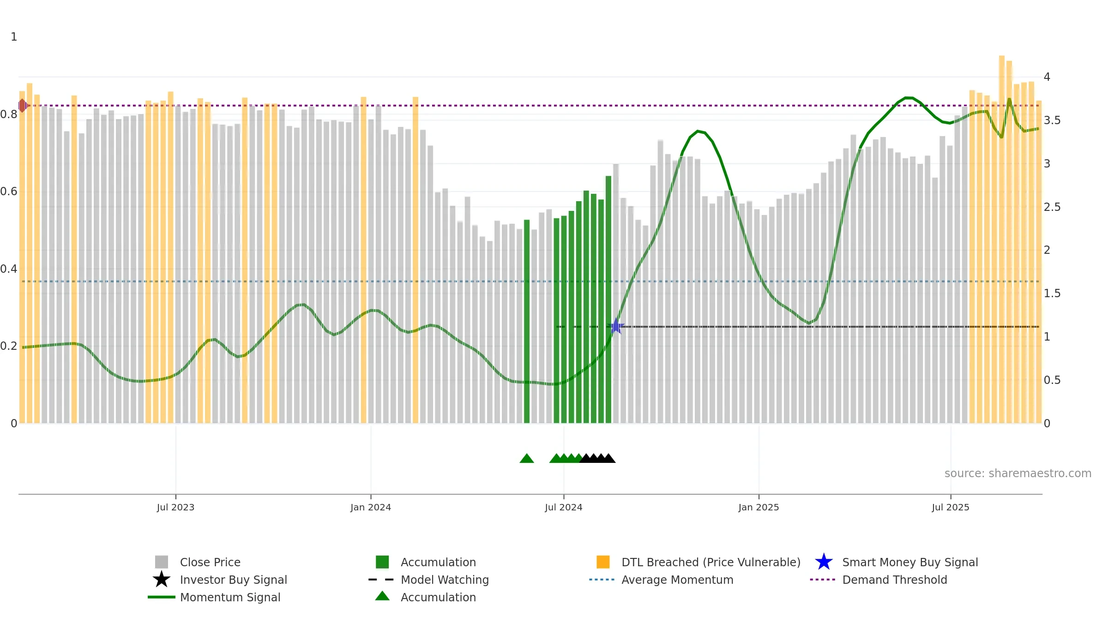Click the blue Smart Money Buy Signal star in legend
1108x623 pixels.
[x=824, y=562]
